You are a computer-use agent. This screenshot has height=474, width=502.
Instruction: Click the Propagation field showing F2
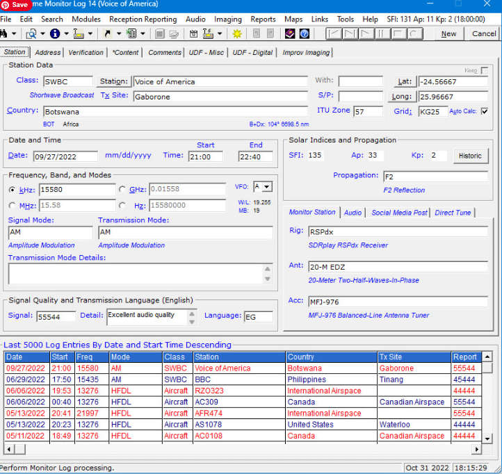pyautogui.click(x=435, y=177)
